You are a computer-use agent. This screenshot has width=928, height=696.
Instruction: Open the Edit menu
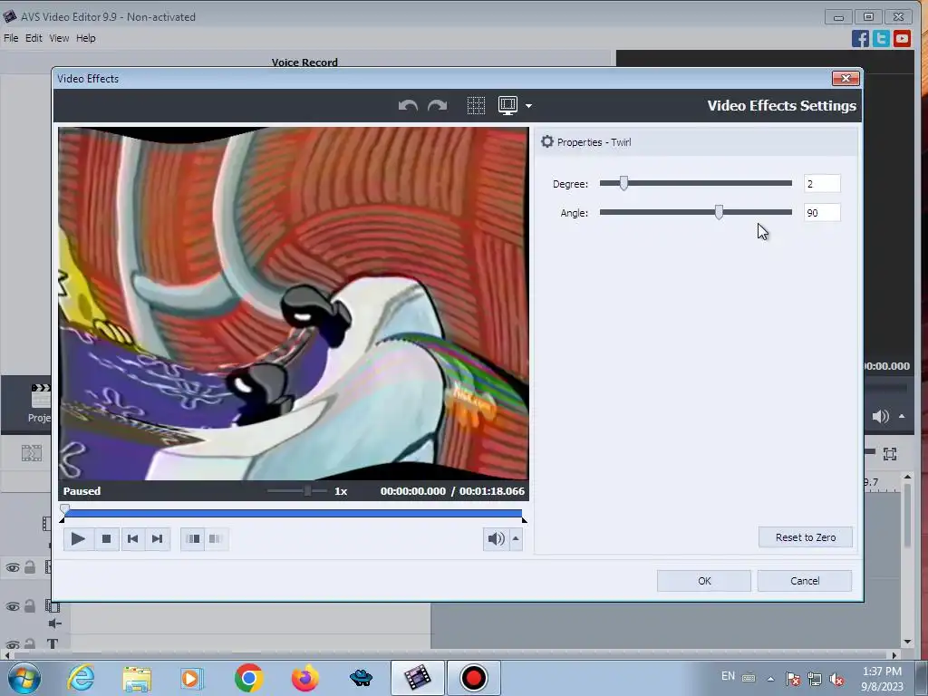34,38
